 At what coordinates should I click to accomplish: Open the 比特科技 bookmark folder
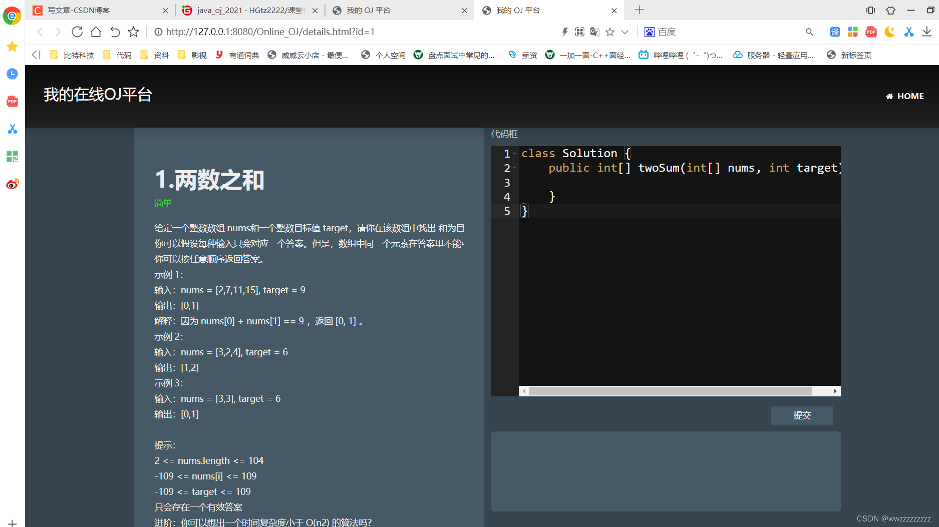(72, 55)
